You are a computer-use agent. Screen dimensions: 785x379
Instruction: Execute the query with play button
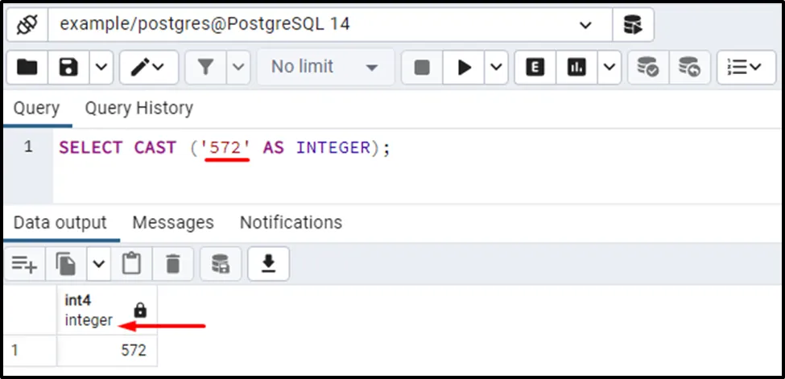pyautogui.click(x=464, y=67)
